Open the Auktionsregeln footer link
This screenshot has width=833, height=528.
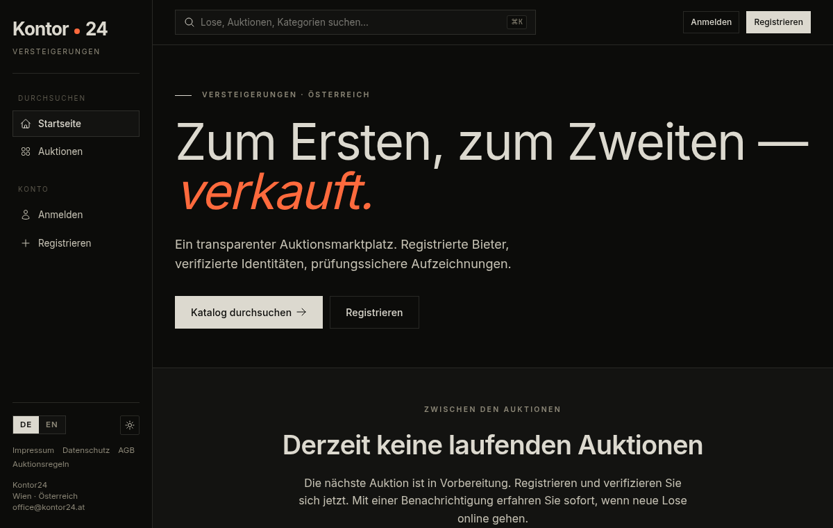[41, 464]
